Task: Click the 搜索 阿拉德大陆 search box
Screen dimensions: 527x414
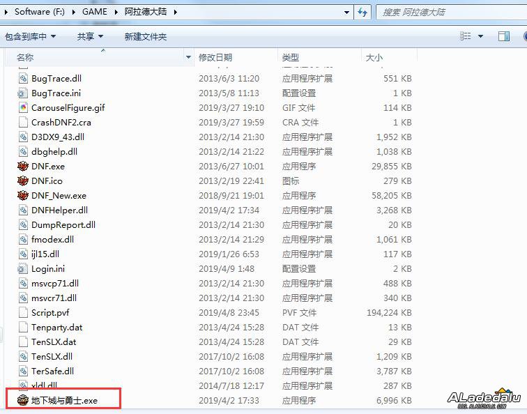Action: [446, 12]
